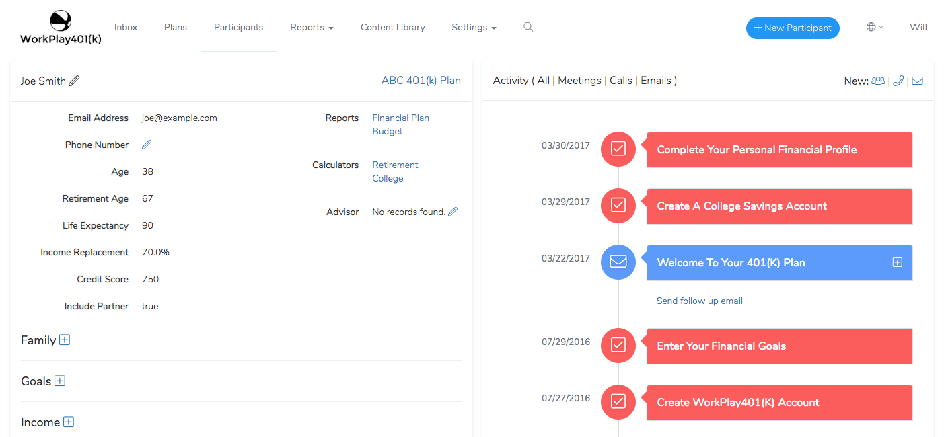Open the Welcome To Your 401(K) Plan banner
944x437 pixels.
point(779,263)
